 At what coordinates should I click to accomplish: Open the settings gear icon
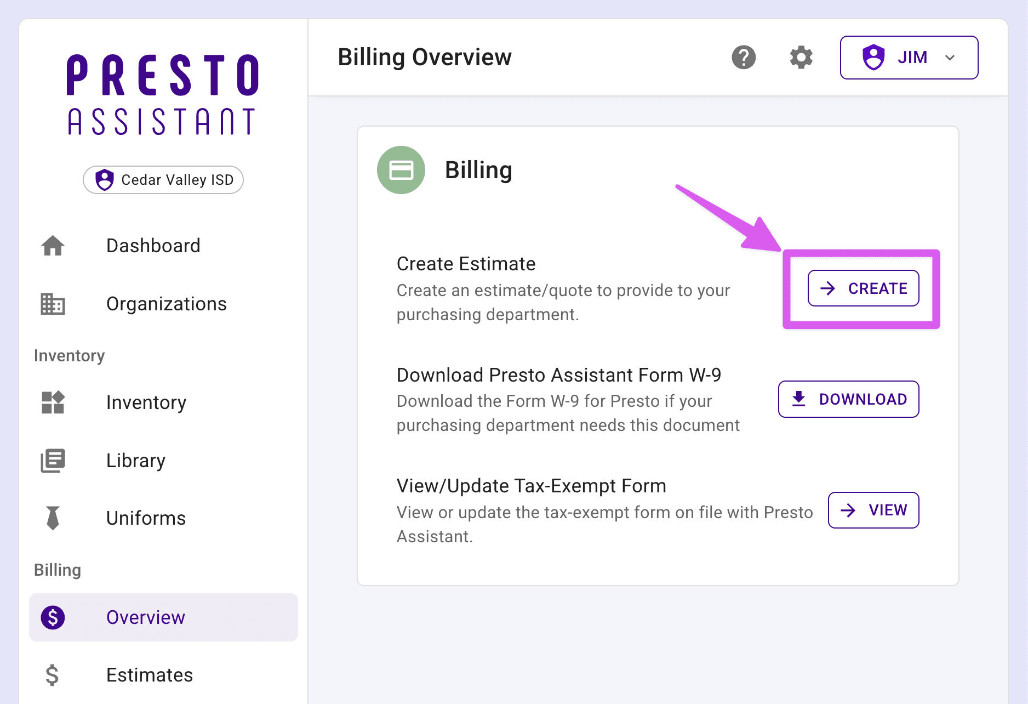point(800,57)
